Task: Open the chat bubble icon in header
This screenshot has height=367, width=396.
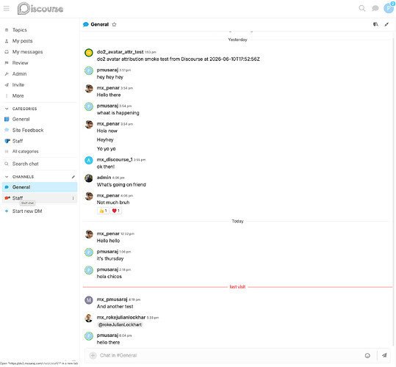Action: point(375,8)
